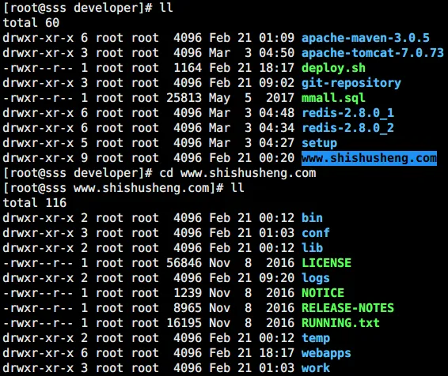The image size is (448, 376).
Task: Click the work directory name
Action: click(x=316, y=368)
